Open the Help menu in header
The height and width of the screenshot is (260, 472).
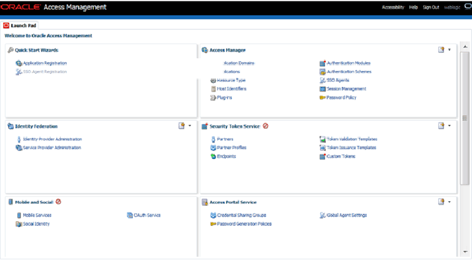(x=413, y=7)
